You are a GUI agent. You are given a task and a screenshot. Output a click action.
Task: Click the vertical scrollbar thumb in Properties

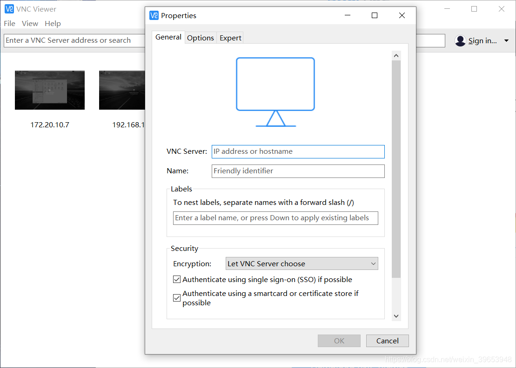(x=396, y=169)
